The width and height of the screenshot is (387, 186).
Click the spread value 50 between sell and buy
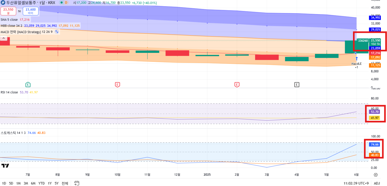pos(19,11)
